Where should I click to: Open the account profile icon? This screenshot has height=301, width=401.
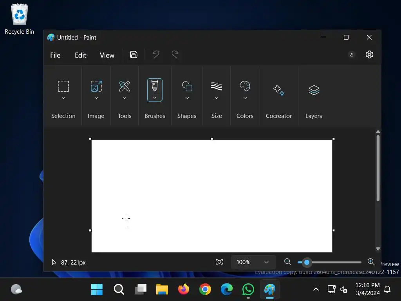click(352, 55)
